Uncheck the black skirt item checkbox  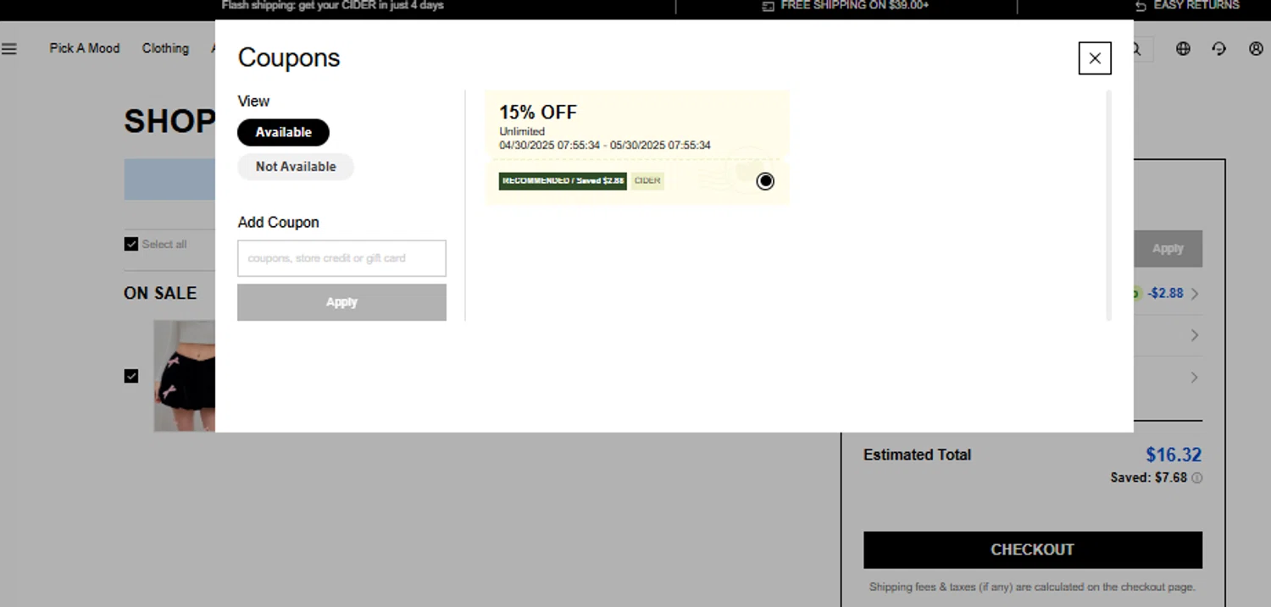[131, 376]
